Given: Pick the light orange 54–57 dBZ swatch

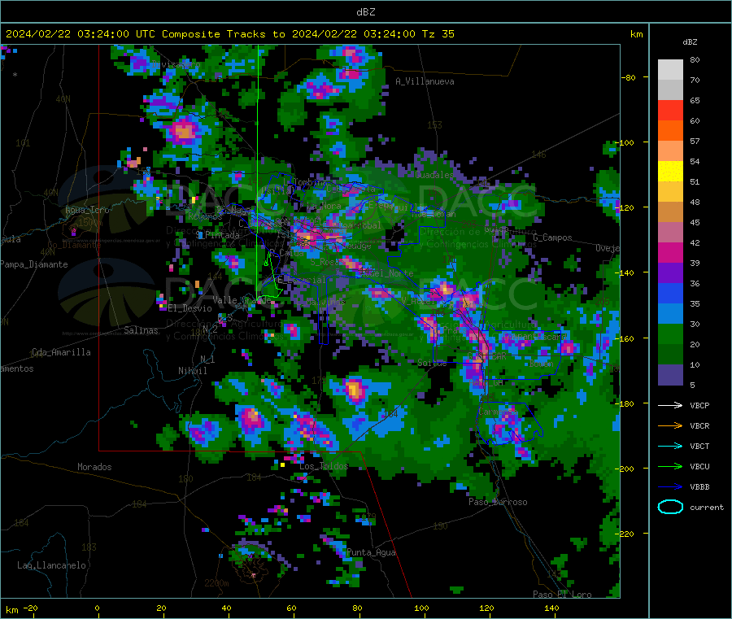Looking at the screenshot, I should coord(670,151).
